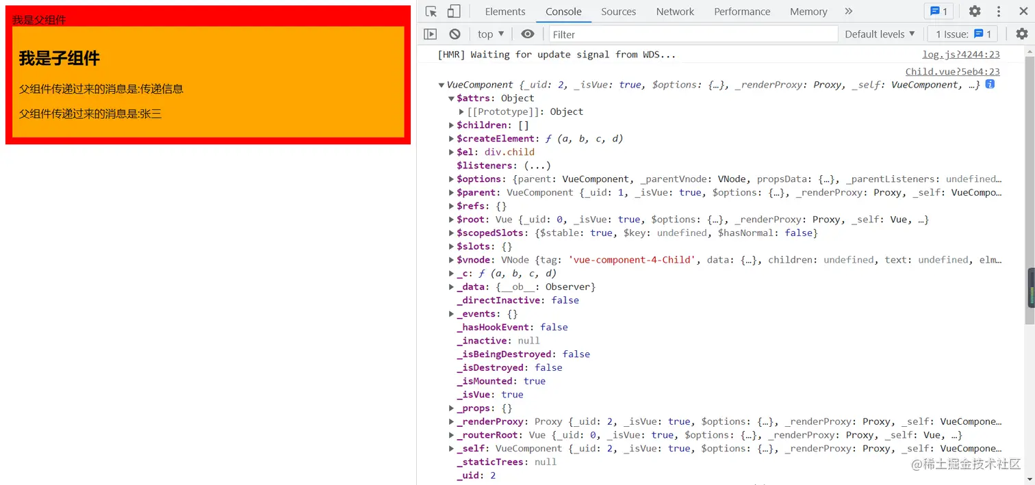
Task: Open DevTools settings gear icon
Action: [x=974, y=12]
